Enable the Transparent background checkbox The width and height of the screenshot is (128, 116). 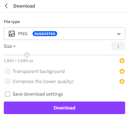tap(8, 71)
